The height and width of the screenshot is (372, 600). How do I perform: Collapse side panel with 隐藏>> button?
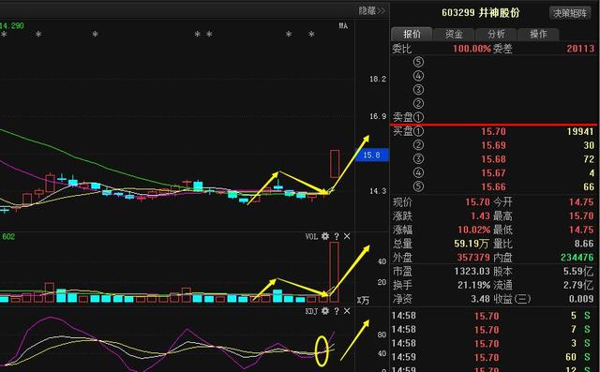click(x=371, y=10)
